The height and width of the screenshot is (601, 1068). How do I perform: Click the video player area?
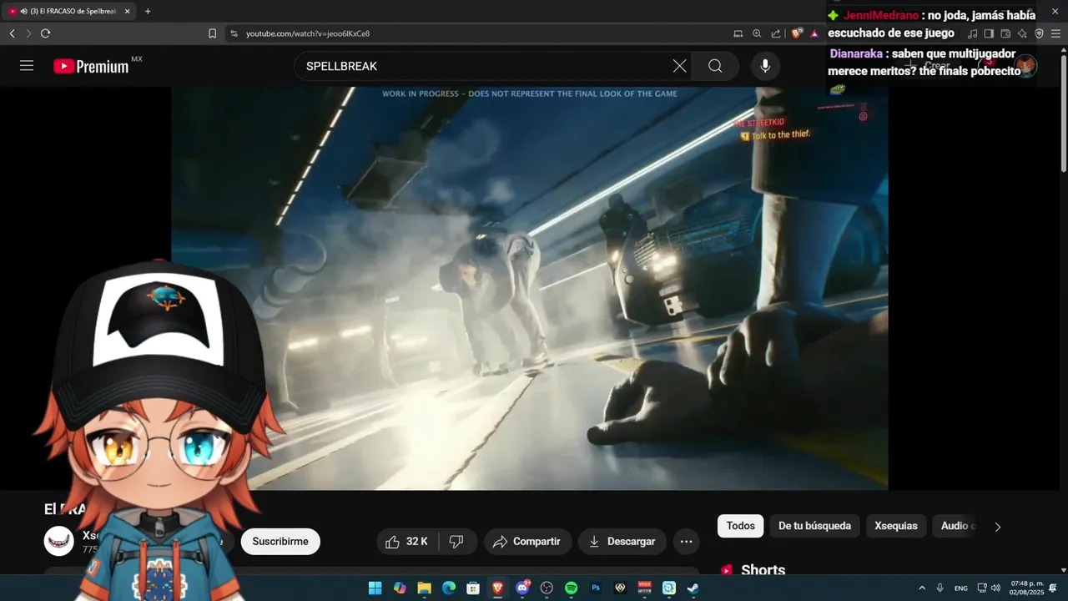(x=530, y=288)
